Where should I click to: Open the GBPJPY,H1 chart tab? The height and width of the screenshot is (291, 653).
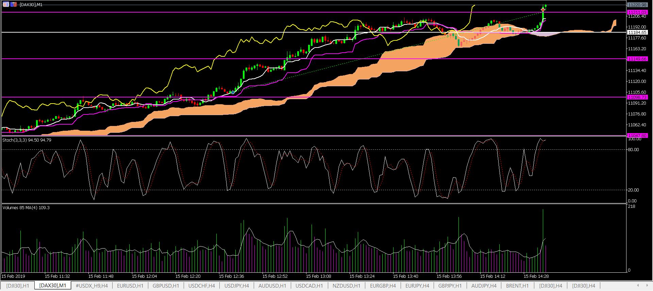(450, 286)
